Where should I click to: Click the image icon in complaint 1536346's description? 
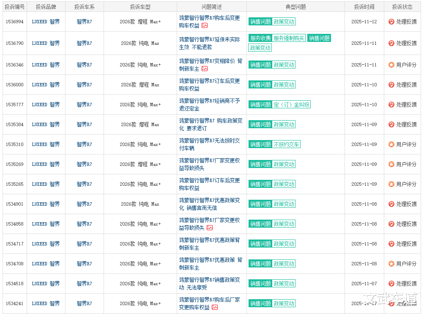[205, 69]
